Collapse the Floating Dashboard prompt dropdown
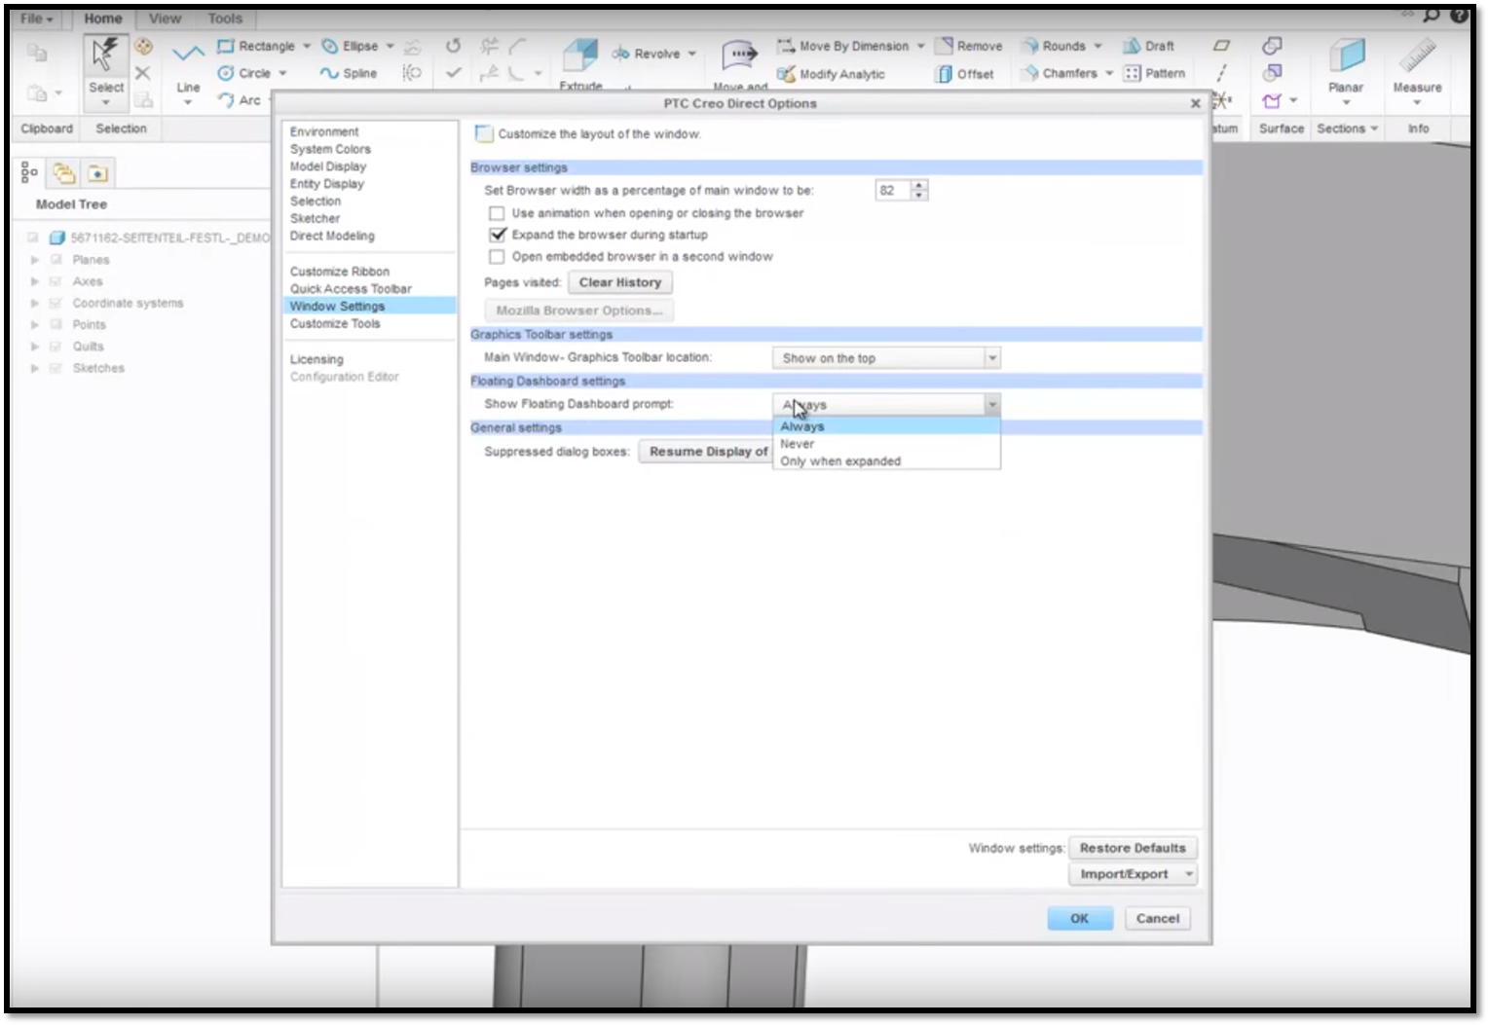The width and height of the screenshot is (1489, 1026). pyautogui.click(x=991, y=404)
